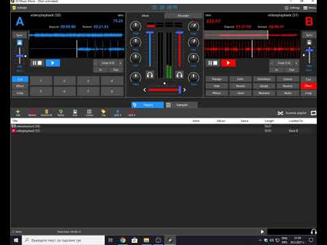This screenshot has width=327, height=245.
Task: Set loop Out point on Deck B
Action: coord(292,69)
